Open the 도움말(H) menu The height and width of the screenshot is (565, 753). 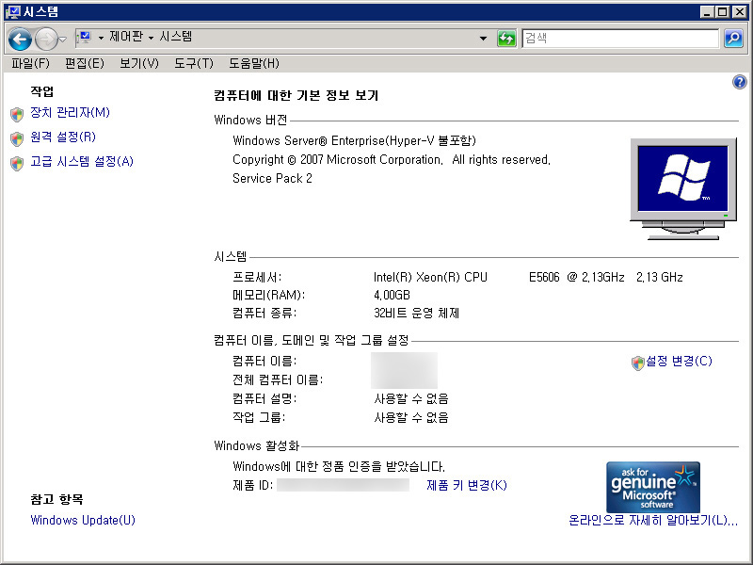point(253,63)
